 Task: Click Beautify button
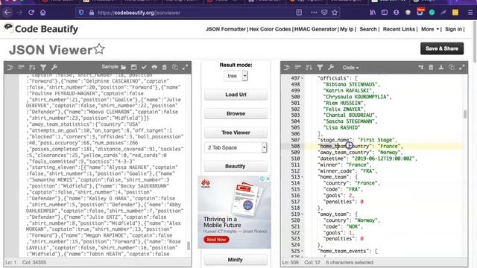[236, 166]
